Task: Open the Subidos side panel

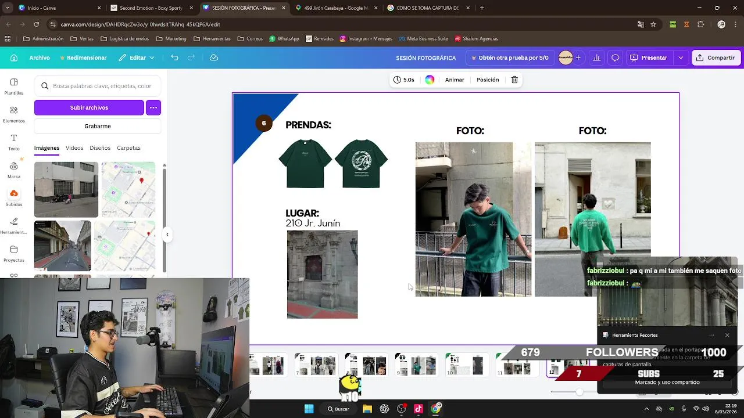Action: pos(14,197)
